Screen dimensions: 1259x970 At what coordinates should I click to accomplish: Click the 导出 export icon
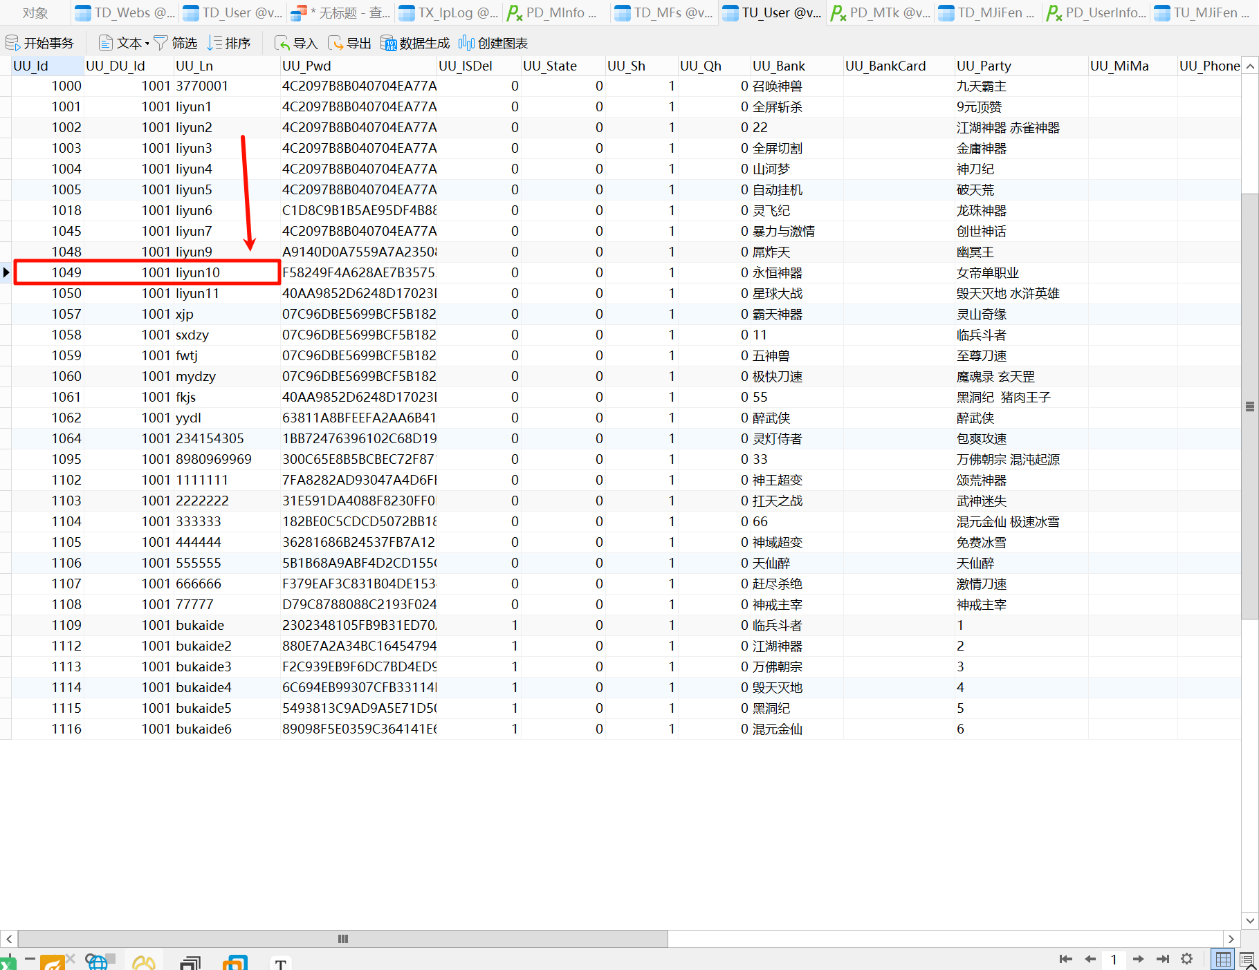tap(336, 44)
